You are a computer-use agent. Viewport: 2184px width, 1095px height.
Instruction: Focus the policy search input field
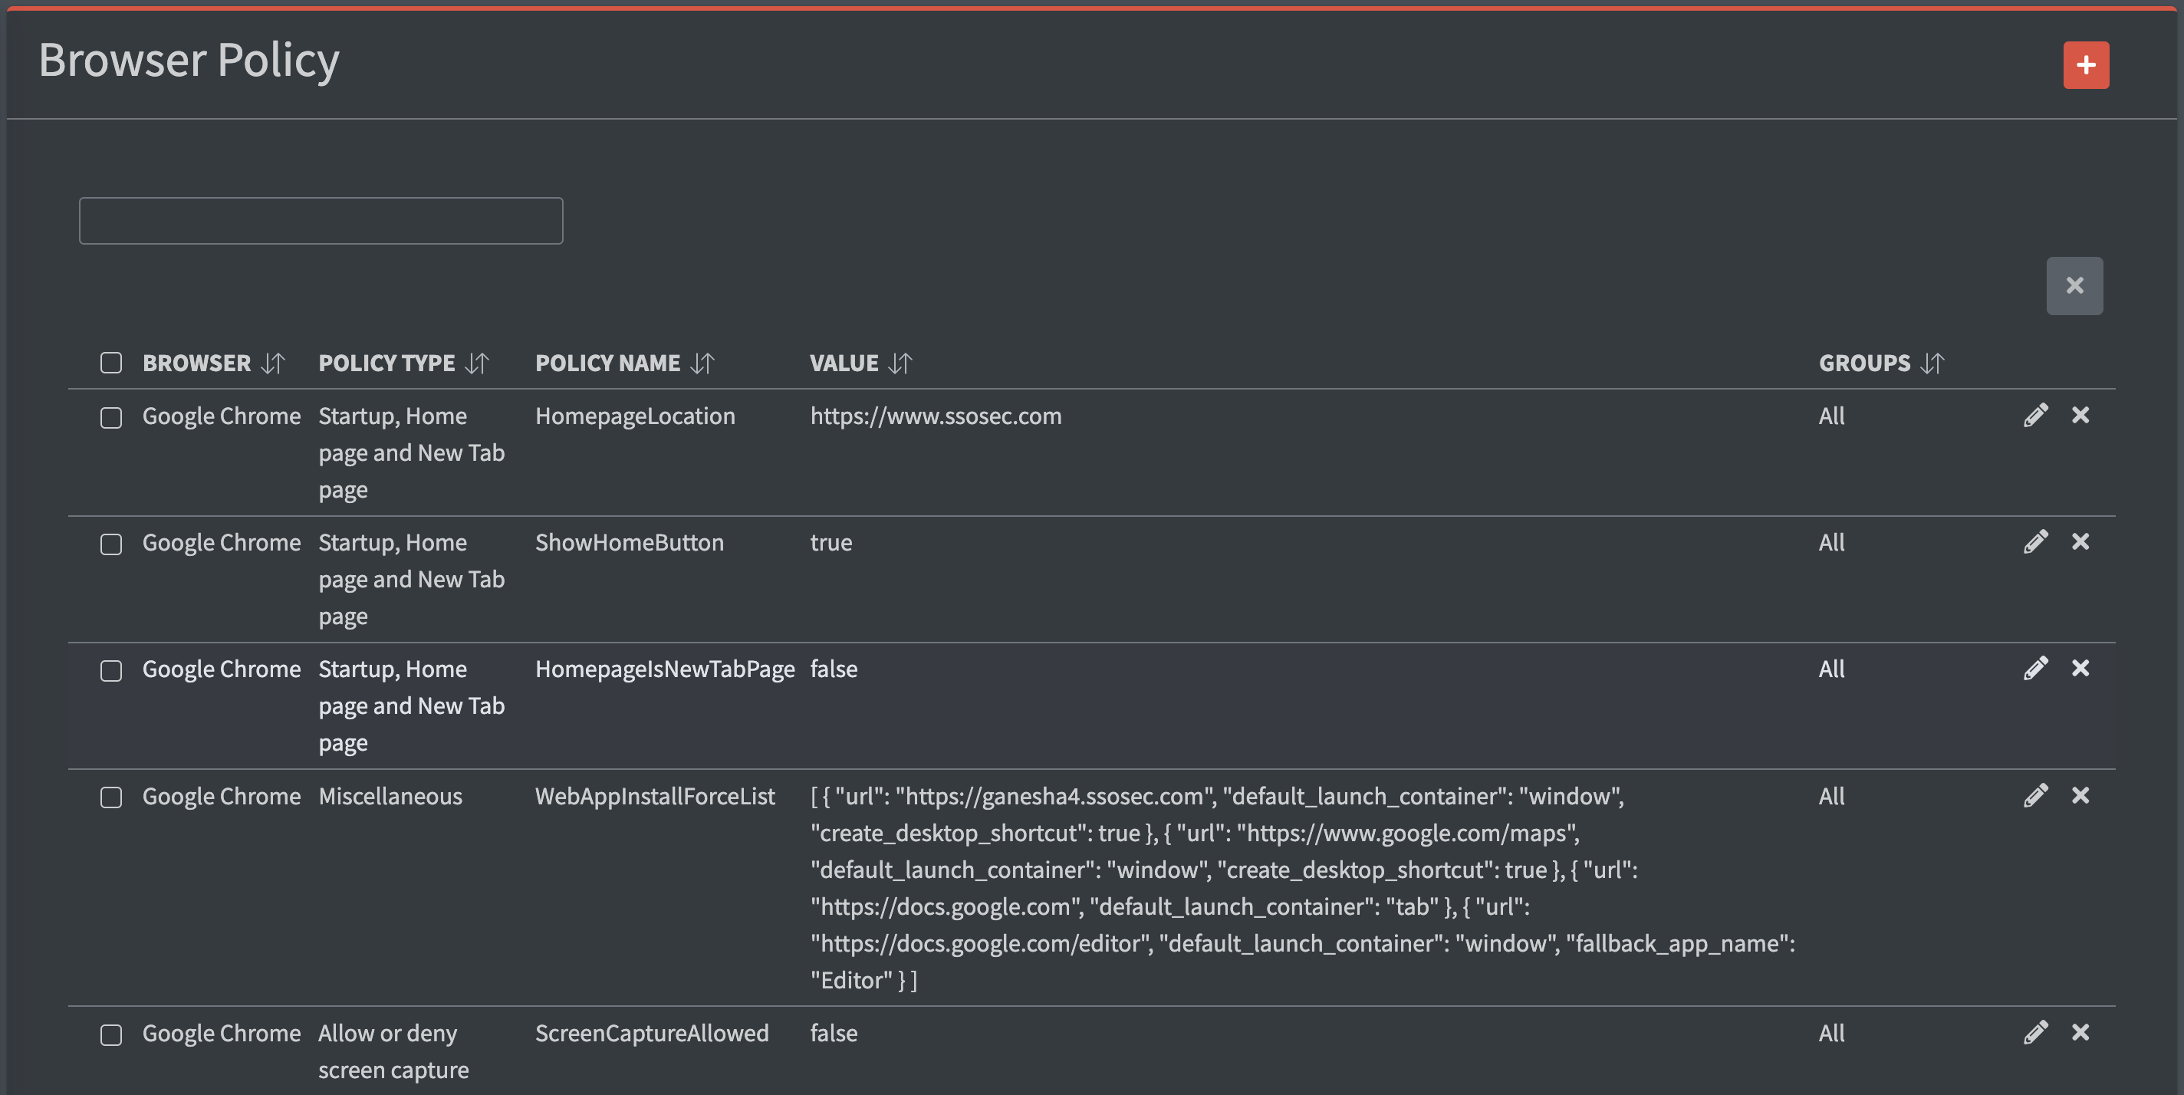point(321,221)
